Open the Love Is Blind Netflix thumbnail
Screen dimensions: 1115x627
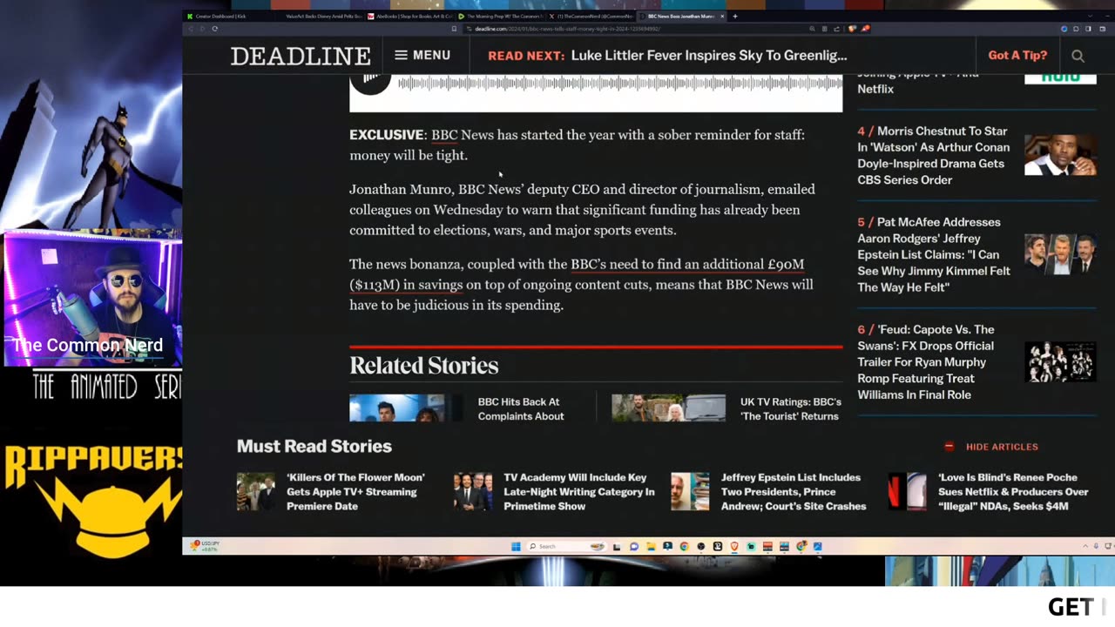click(907, 491)
